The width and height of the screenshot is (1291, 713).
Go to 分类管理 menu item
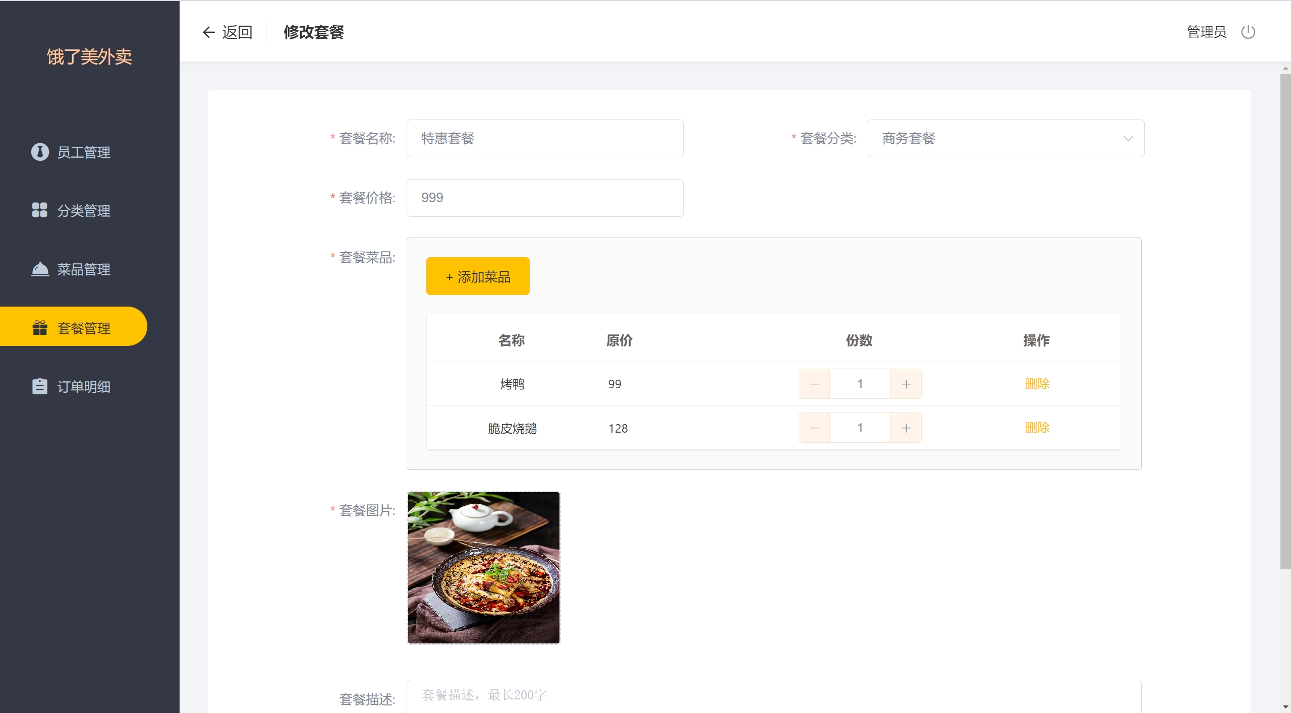pos(84,211)
